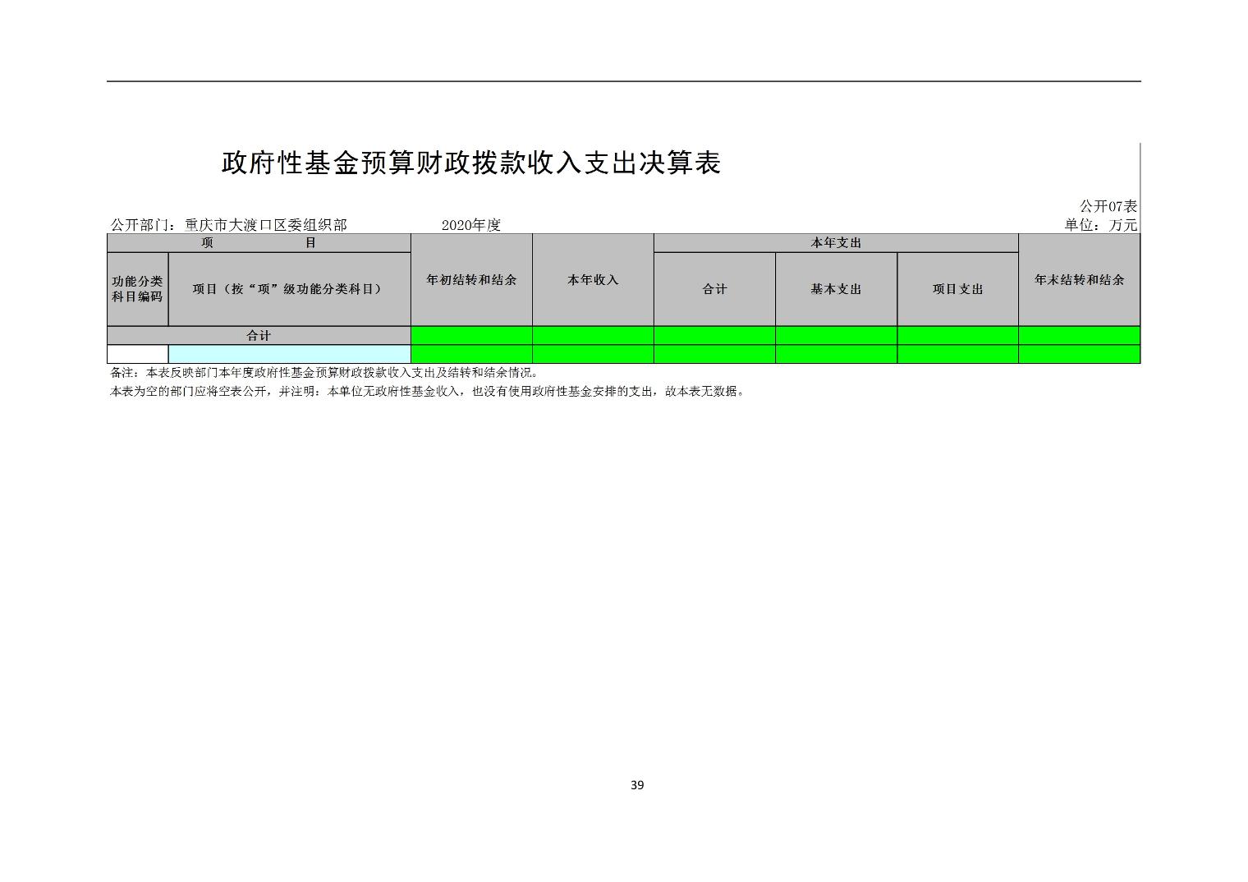Screen dimensions: 1248x882
Task: Select the 本年支出 merged header
Action: pos(835,243)
